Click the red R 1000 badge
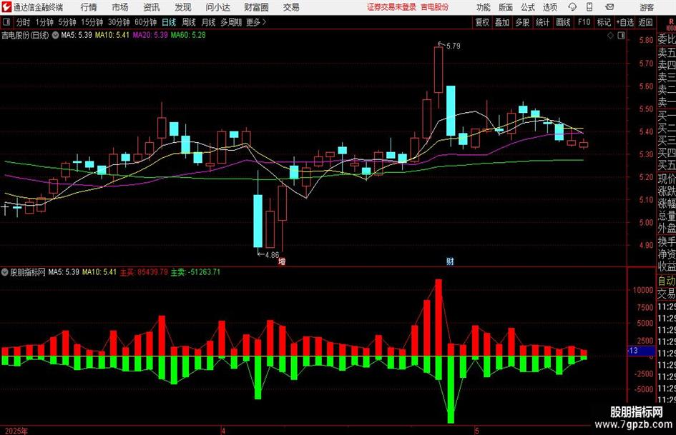The width and height of the screenshot is (676, 435). [x=670, y=24]
